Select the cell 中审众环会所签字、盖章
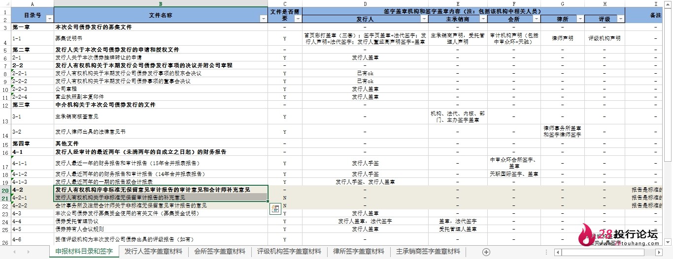The image size is (673, 259). (x=514, y=163)
